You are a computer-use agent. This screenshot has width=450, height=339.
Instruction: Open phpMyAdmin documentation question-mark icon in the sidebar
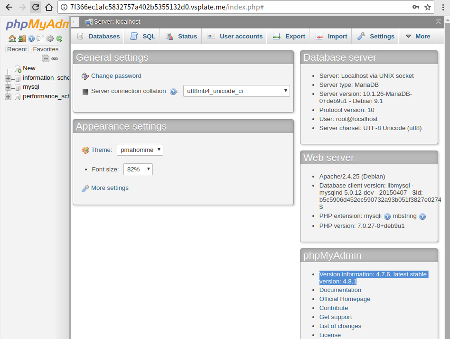pyautogui.click(x=31, y=38)
